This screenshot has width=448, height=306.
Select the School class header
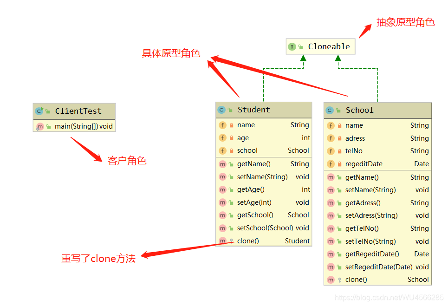pos(377,111)
